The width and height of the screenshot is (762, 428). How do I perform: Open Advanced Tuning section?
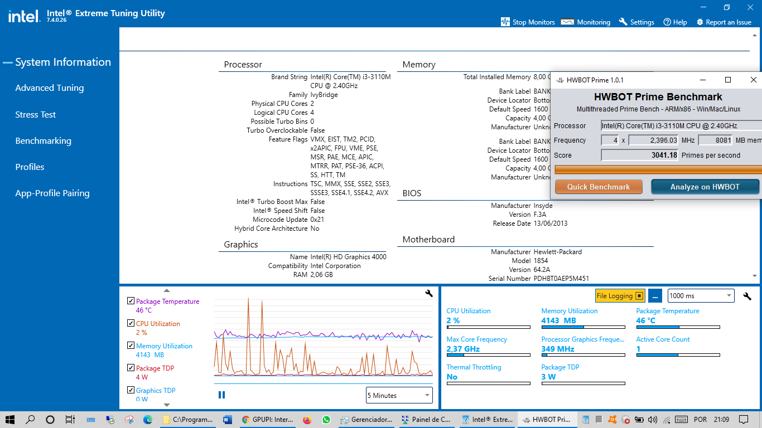50,88
